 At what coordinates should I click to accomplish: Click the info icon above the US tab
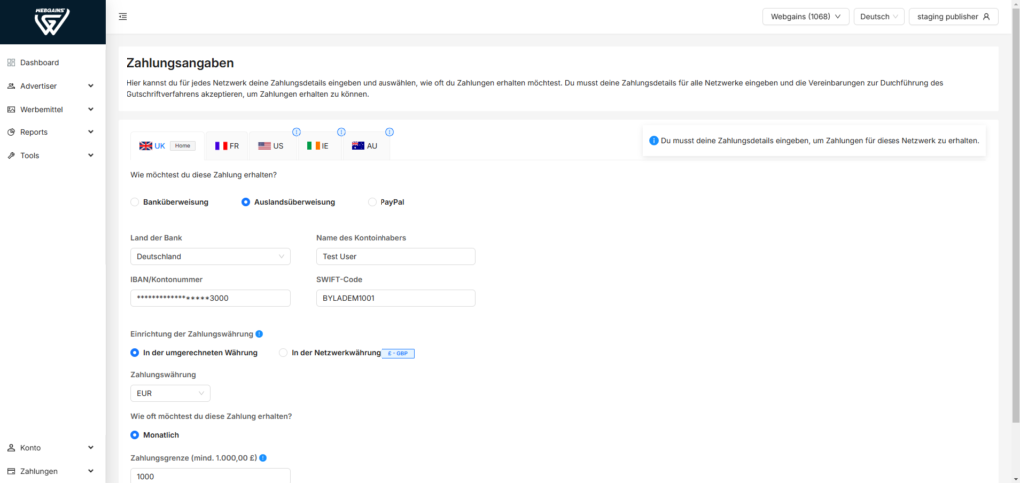[x=297, y=132]
